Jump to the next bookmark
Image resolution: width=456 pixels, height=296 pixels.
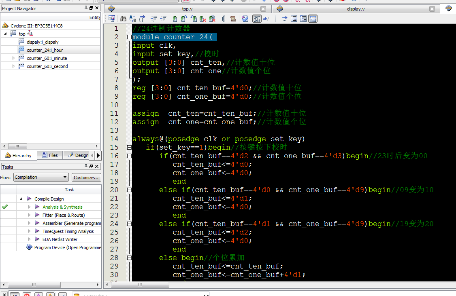tap(184, 19)
